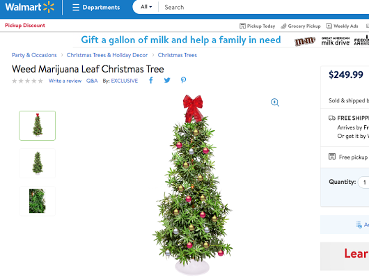Share the product on Facebook
The image size is (369, 280).
pos(151,81)
